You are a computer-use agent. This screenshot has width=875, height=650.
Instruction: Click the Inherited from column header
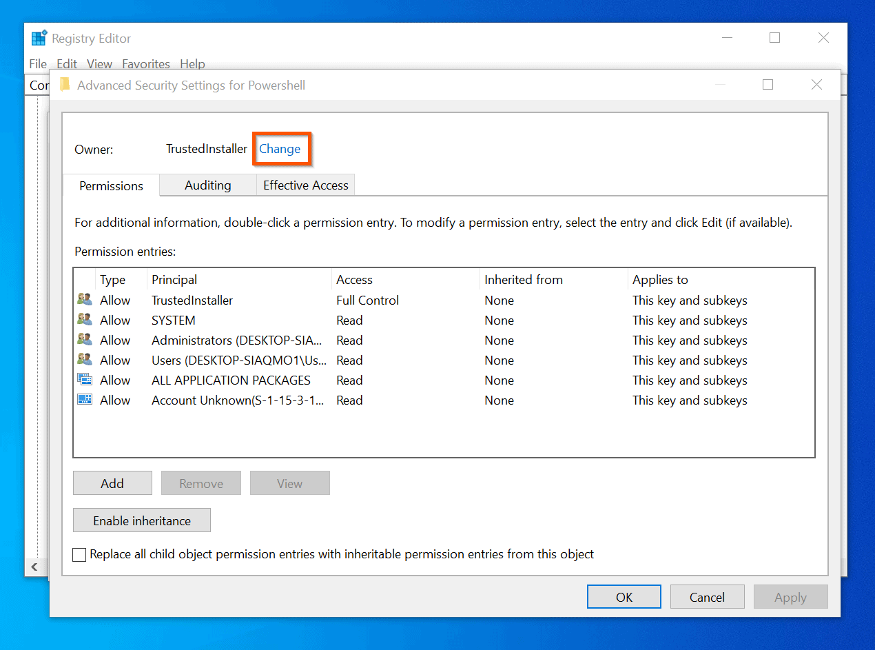point(553,280)
